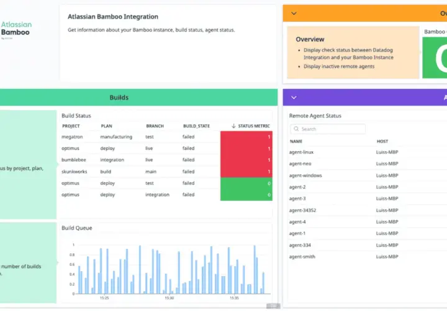Viewport: 447px width, 311px height.
Task: Click the integration plan cell for bumblebee
Action: [x=112, y=160]
